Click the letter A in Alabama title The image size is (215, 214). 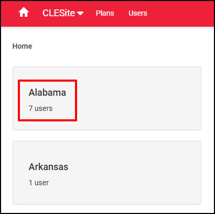click(31, 93)
